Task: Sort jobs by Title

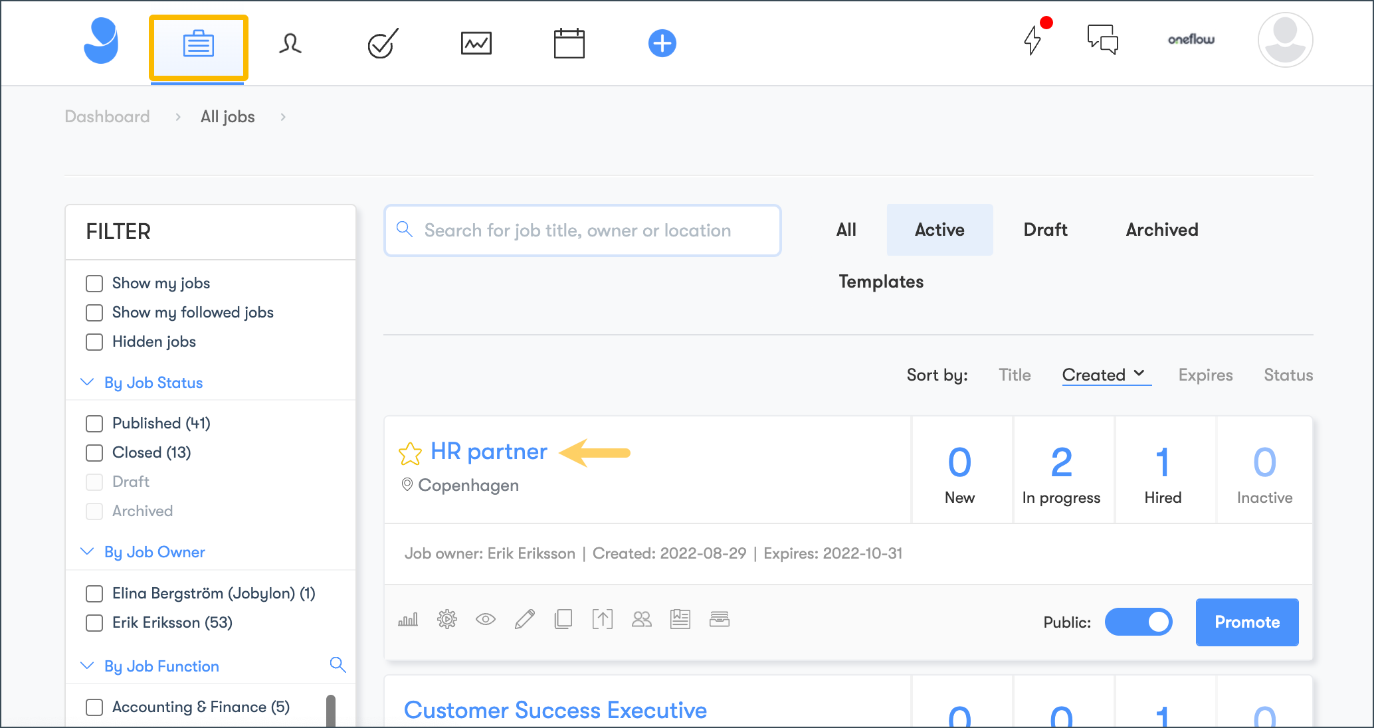Action: tap(1015, 375)
